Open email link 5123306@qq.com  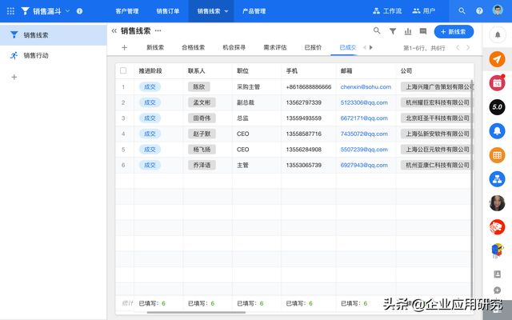tap(364, 102)
